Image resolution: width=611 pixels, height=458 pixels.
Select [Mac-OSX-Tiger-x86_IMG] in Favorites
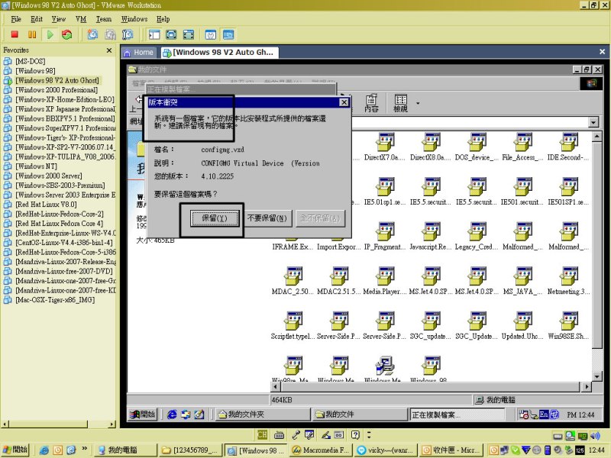pos(55,300)
